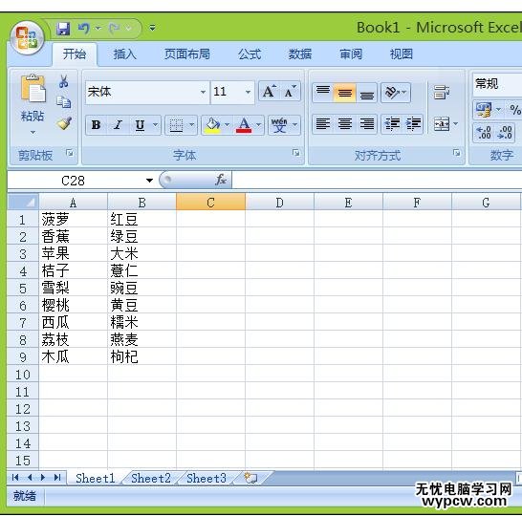Click the fx insert function button
The width and height of the screenshot is (522, 516).
point(221,180)
